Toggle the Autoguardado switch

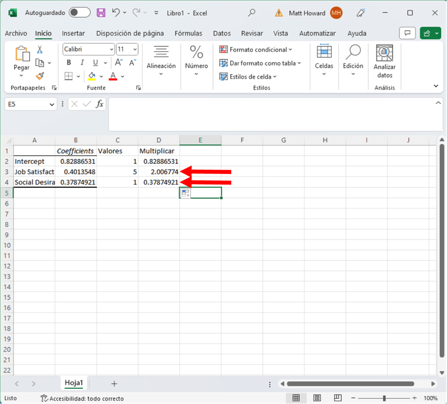79,13
